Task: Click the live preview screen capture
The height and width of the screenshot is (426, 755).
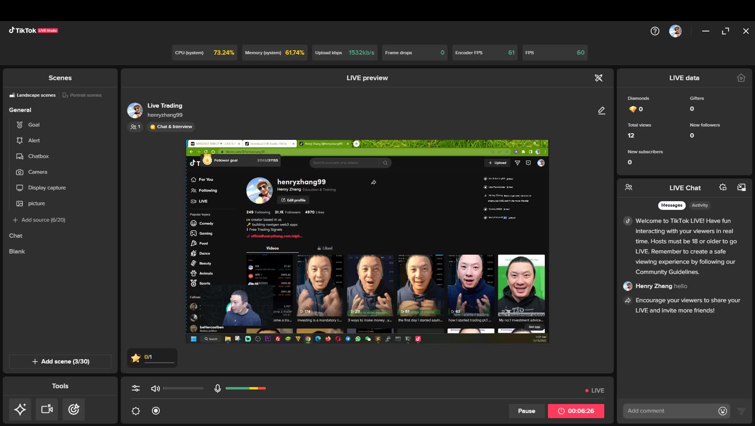Action: click(x=367, y=242)
